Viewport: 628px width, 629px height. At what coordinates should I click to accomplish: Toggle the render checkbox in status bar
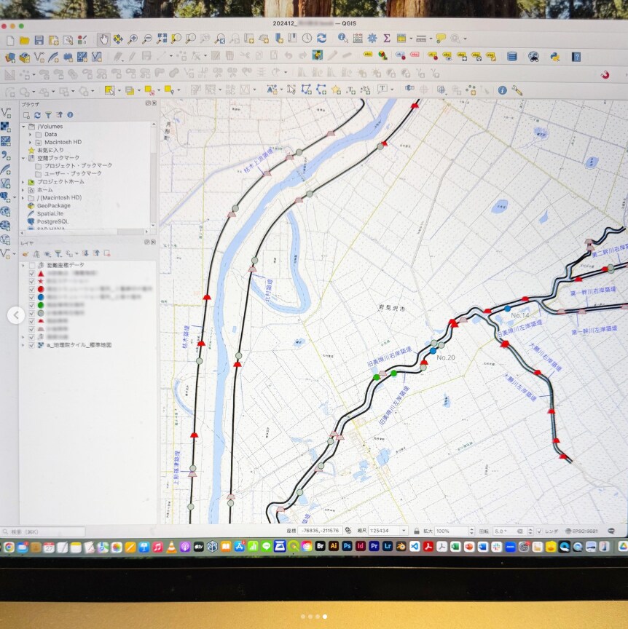coord(539,531)
